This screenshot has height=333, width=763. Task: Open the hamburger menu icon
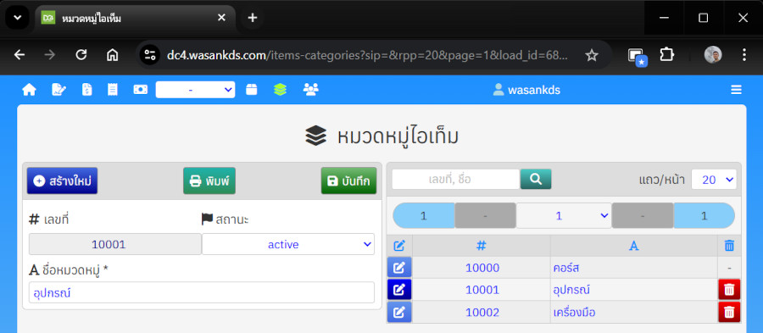pos(736,90)
